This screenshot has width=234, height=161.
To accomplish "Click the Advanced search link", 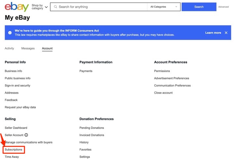I will tap(223, 7).
